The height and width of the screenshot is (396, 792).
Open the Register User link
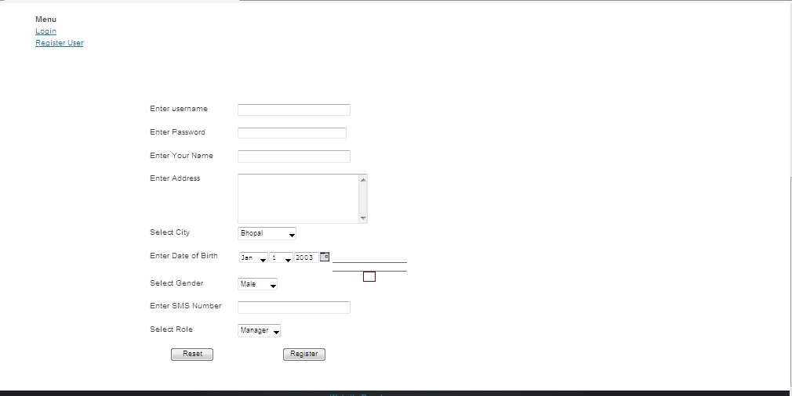[x=59, y=43]
